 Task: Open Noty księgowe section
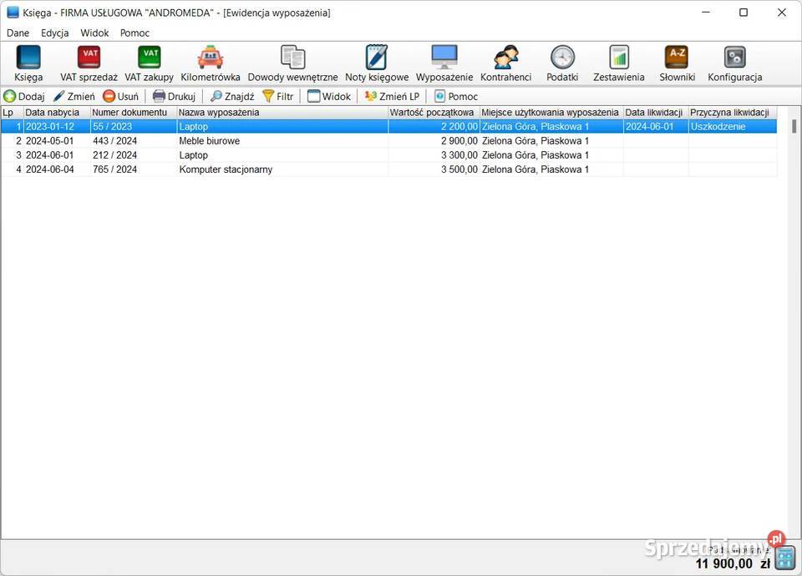coord(377,63)
